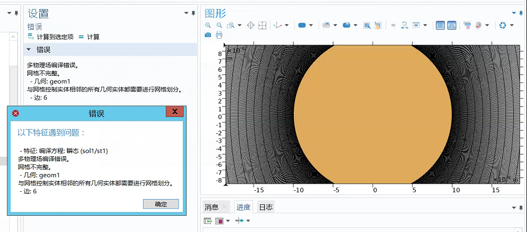Open the zoom box dropdown arrow
Image resolution: width=527 pixels, height=232 pixels.
coord(239,25)
